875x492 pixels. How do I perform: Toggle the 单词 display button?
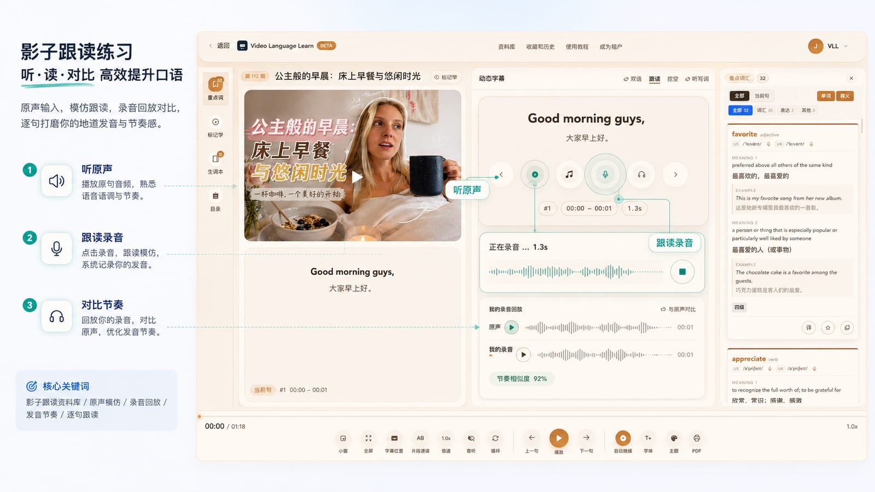point(826,96)
